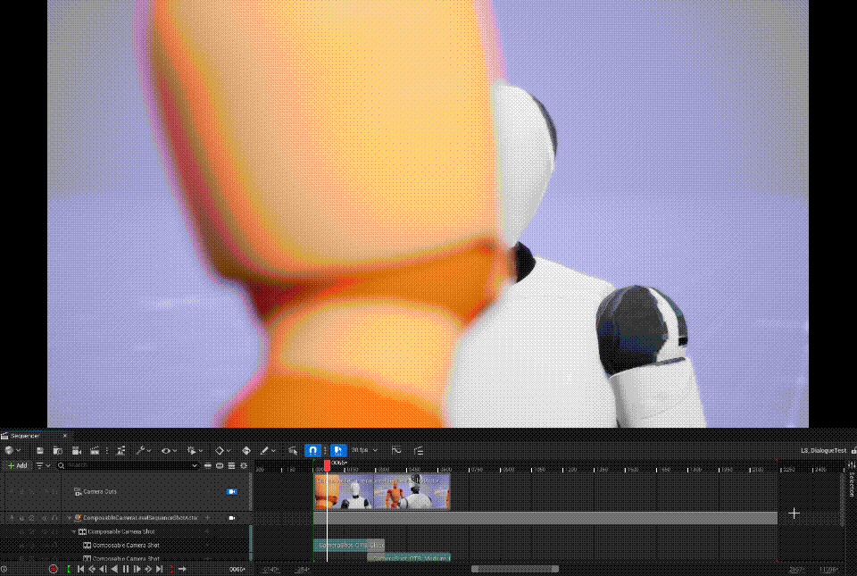Jump to the start of the sequence
This screenshot has width=857, height=576.
click(81, 569)
